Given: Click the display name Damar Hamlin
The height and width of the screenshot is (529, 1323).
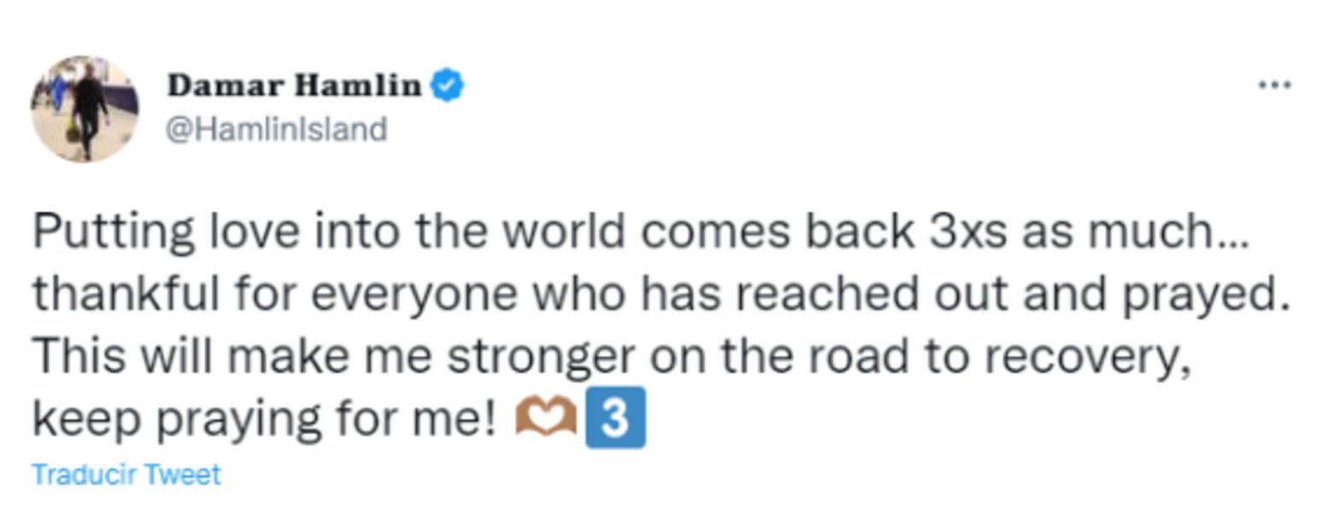Looking at the screenshot, I should click(295, 83).
